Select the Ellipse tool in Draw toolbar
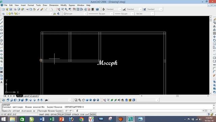Image resolution: width=216 pixels, height=122 pixels. pyautogui.click(x=1, y=51)
